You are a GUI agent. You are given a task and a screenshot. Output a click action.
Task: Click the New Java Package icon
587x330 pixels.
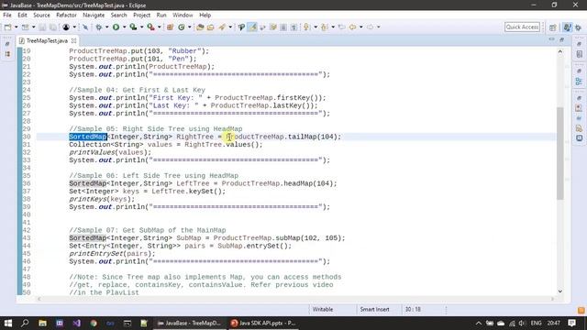pos(171,27)
